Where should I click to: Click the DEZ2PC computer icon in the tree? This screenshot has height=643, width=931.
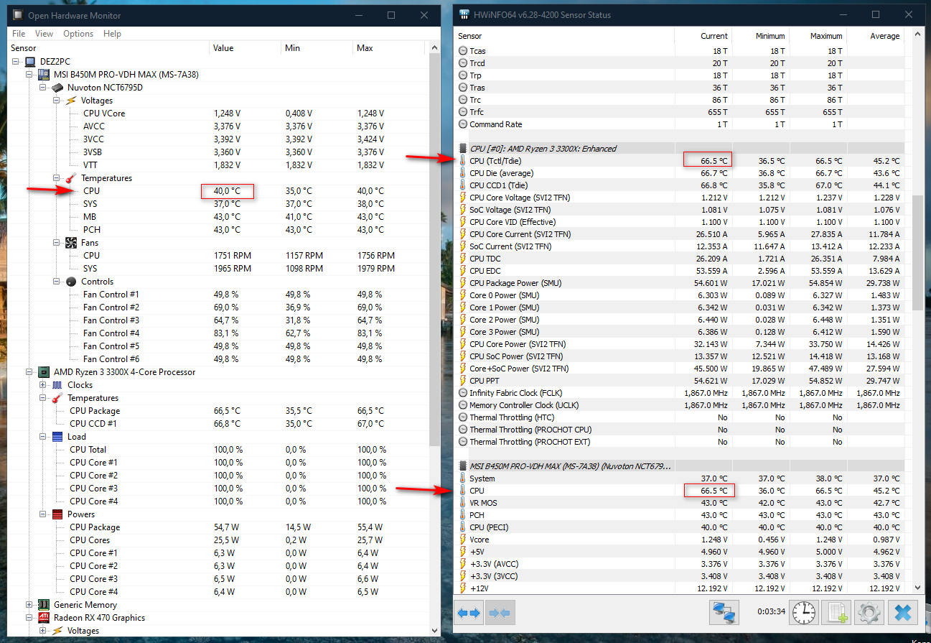pos(30,62)
